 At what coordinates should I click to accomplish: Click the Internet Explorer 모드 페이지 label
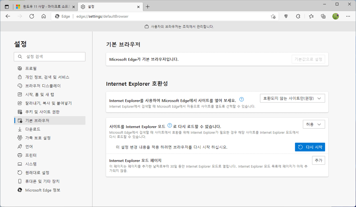(x=136, y=160)
